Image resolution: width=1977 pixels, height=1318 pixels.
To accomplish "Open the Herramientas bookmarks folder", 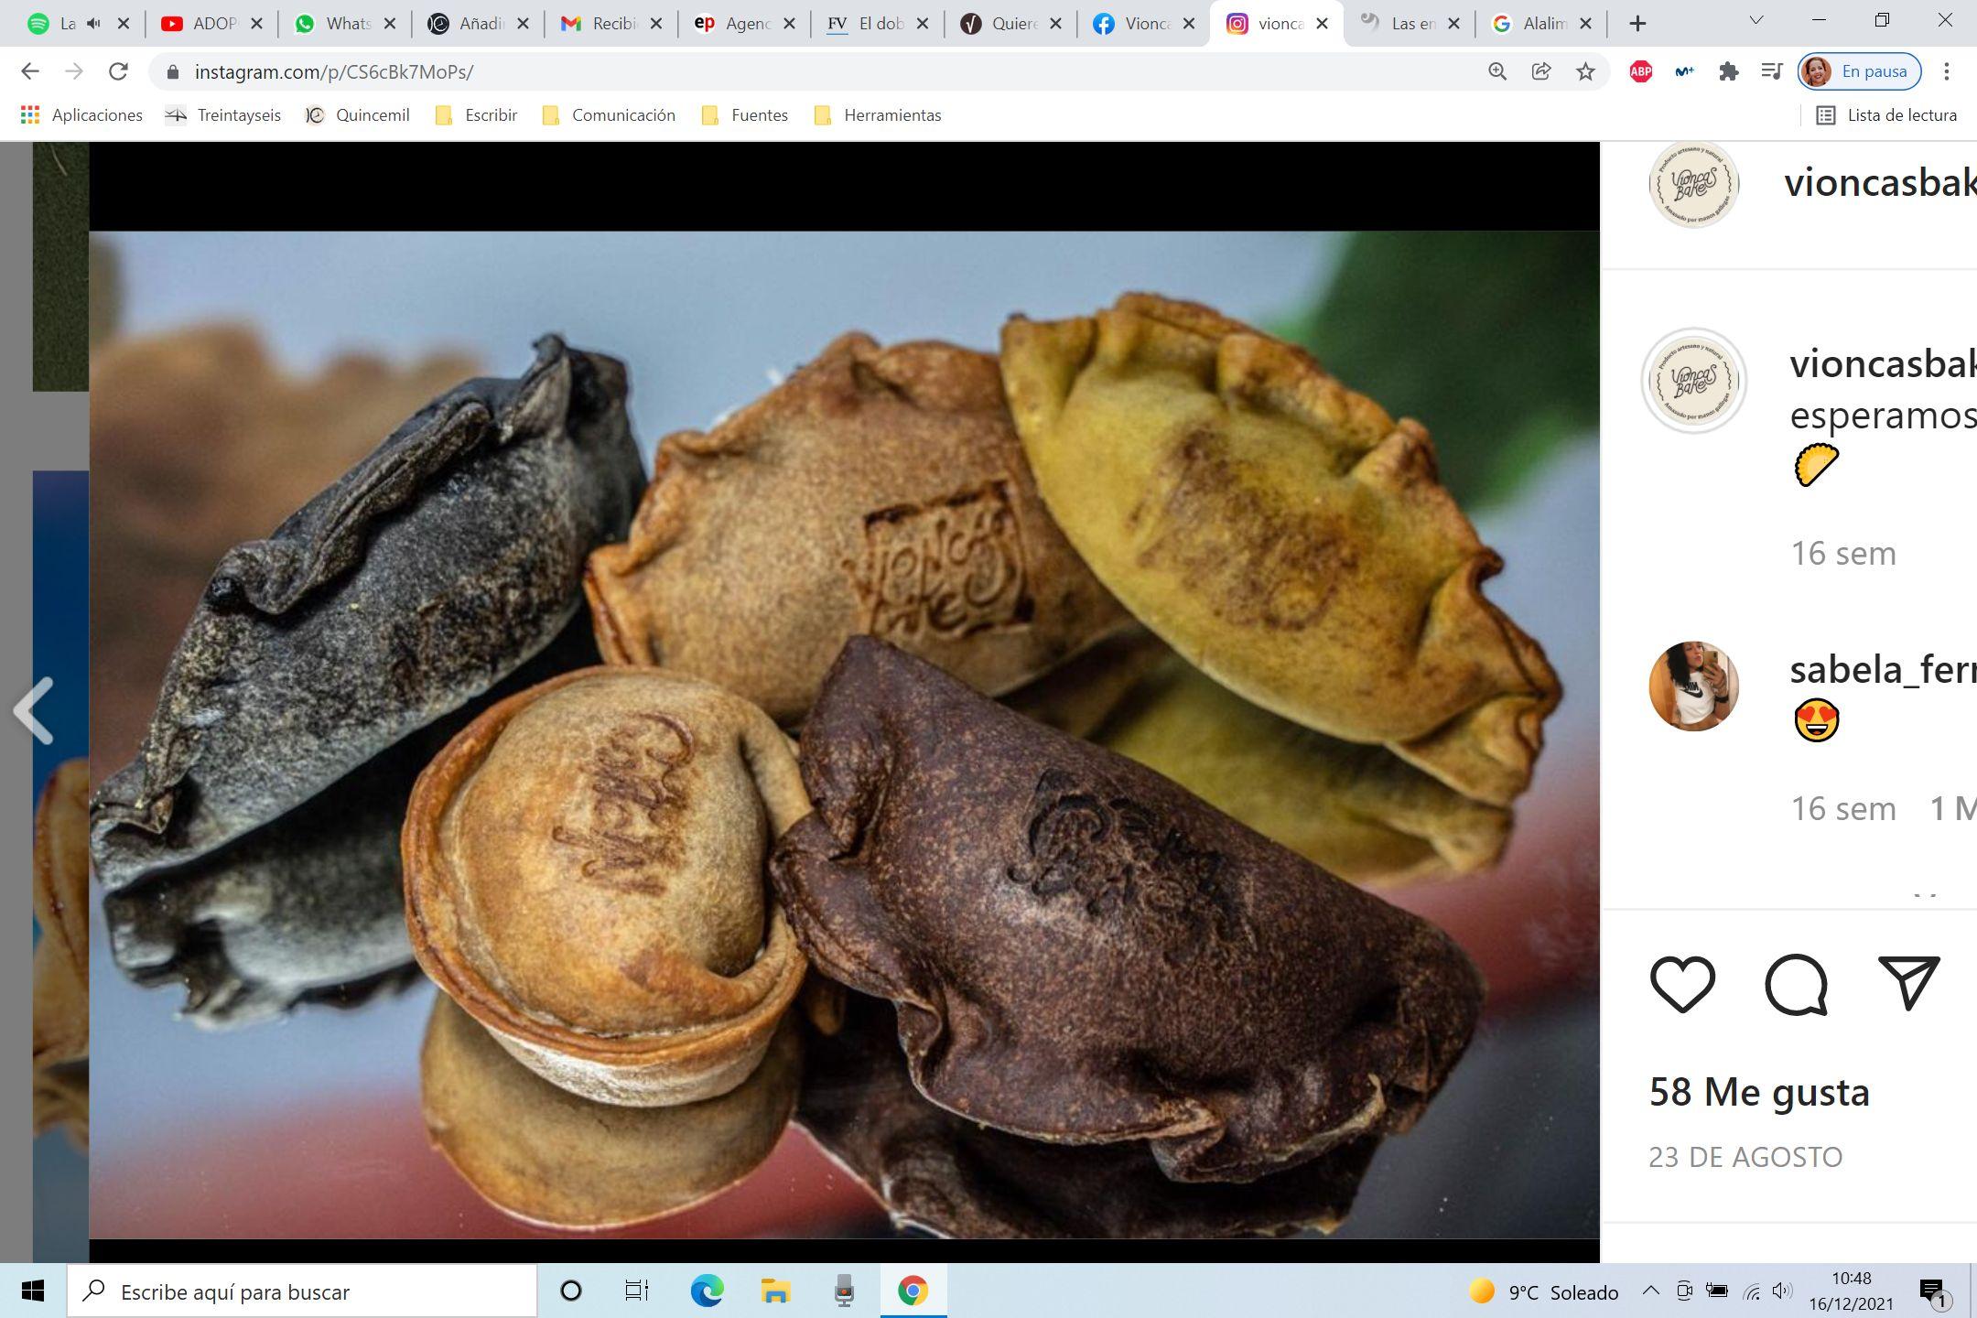I will click(x=879, y=115).
